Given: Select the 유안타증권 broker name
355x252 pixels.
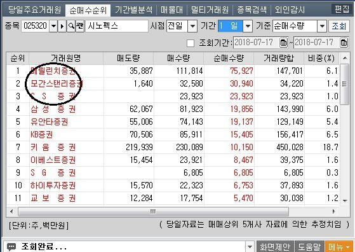Looking at the screenshot, I should (x=50, y=122).
